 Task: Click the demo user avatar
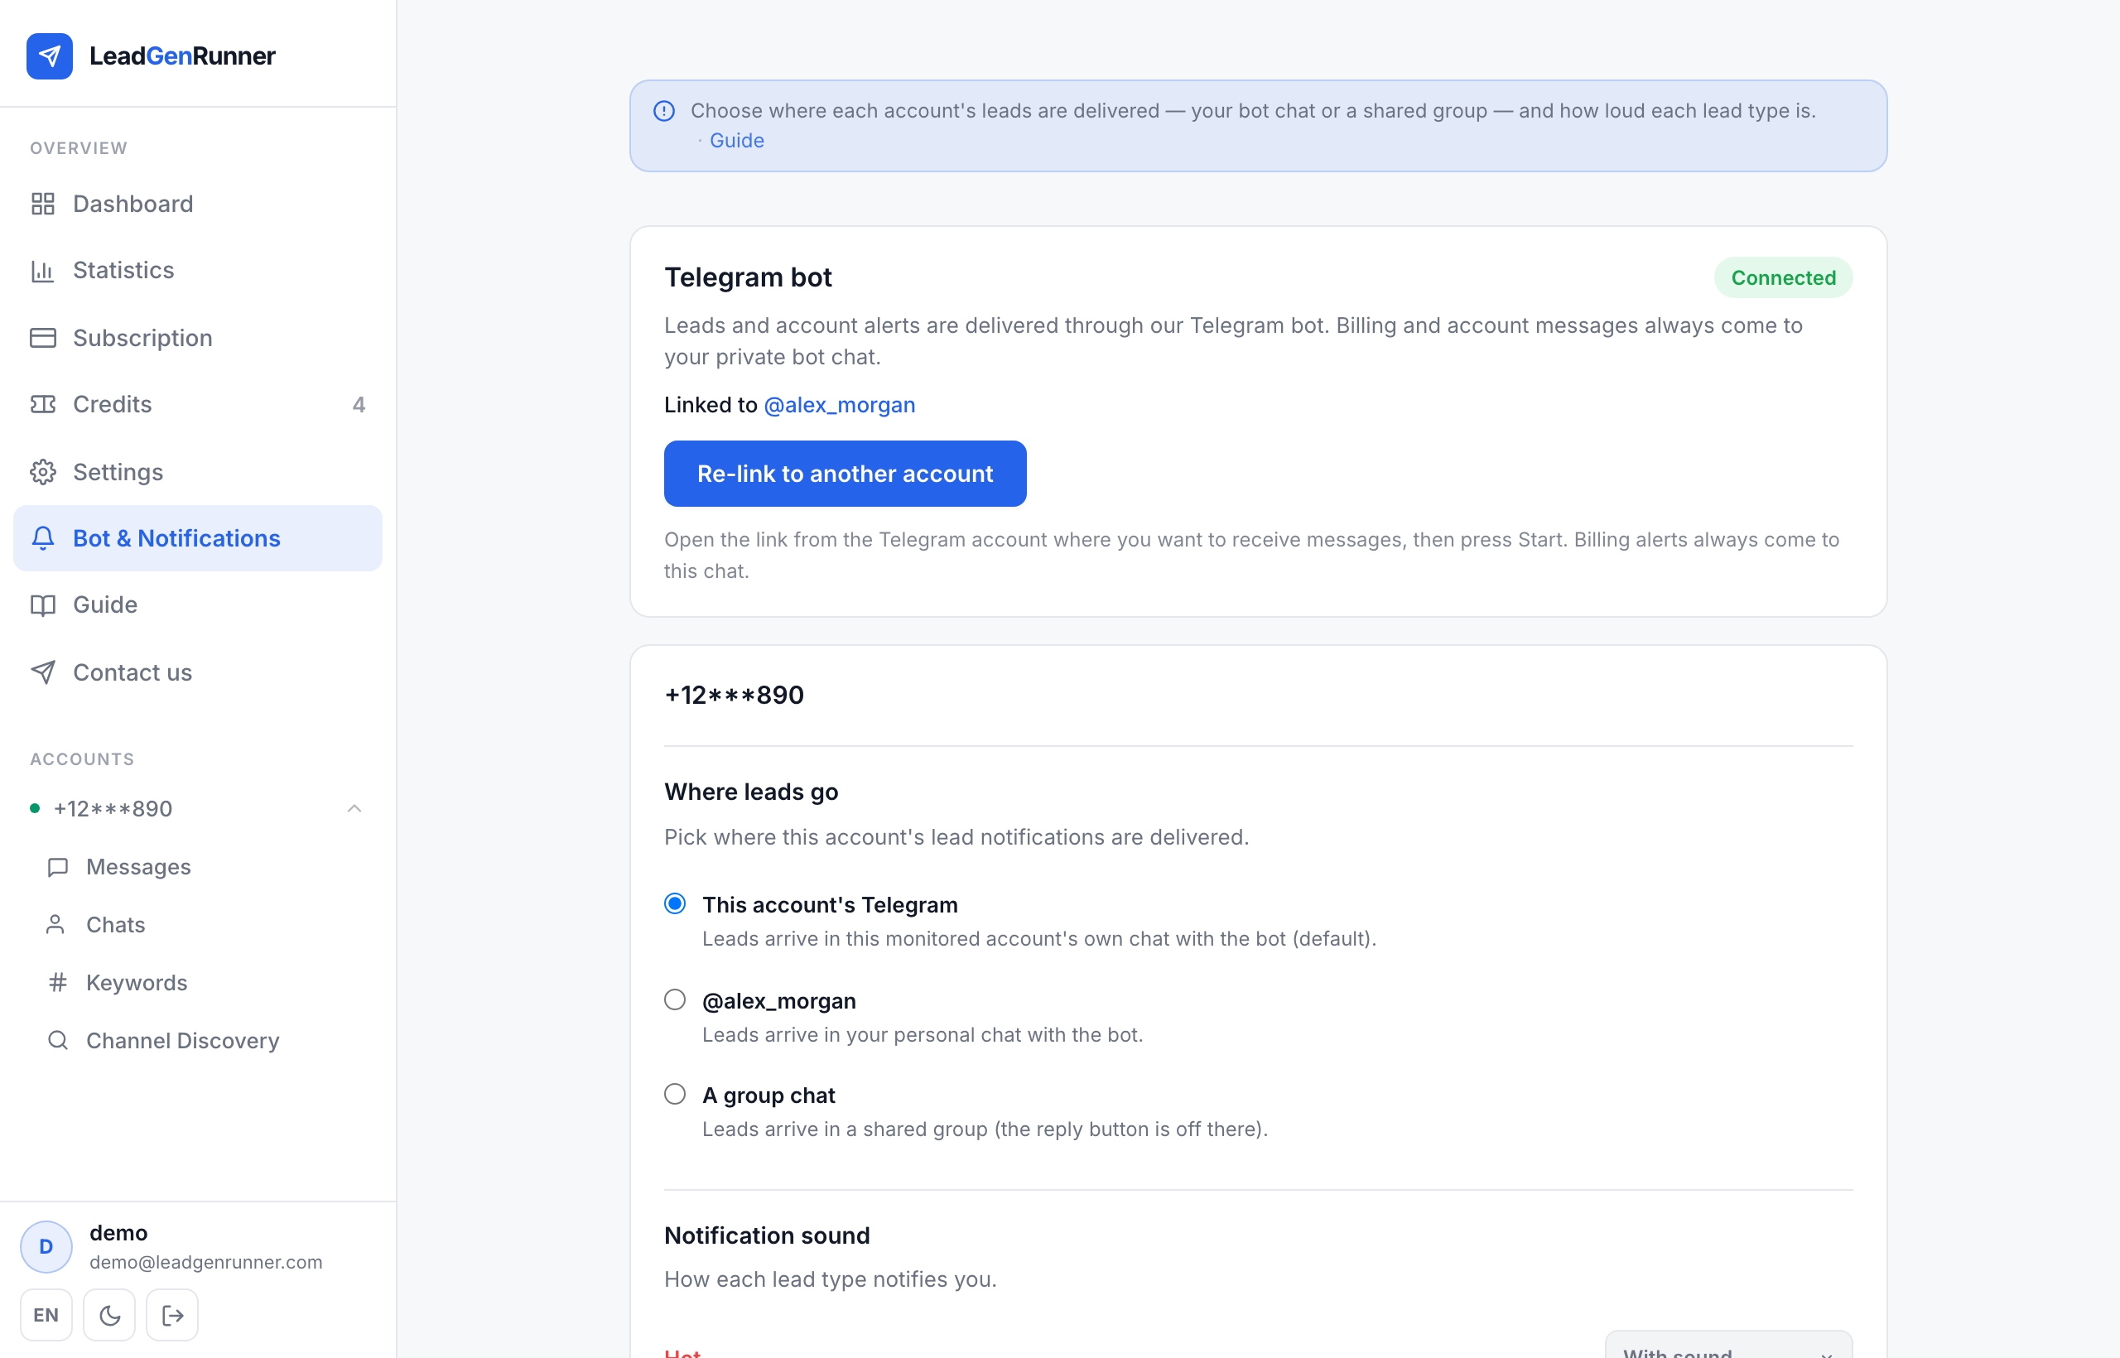click(x=46, y=1246)
